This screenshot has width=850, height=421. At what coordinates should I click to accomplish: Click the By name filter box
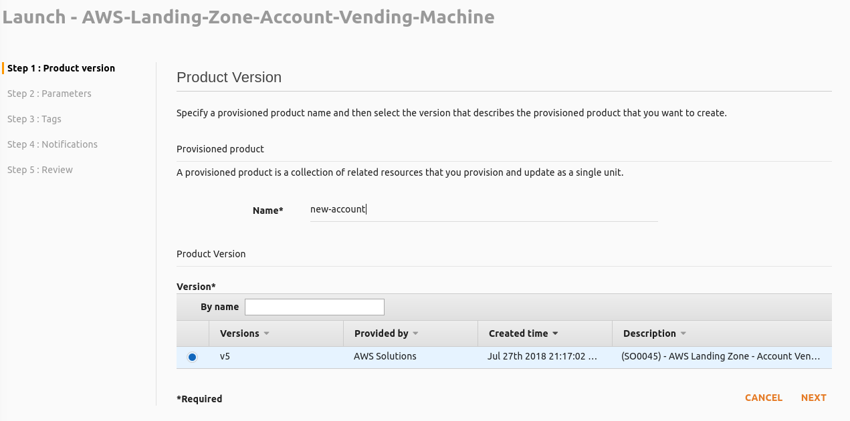point(314,307)
